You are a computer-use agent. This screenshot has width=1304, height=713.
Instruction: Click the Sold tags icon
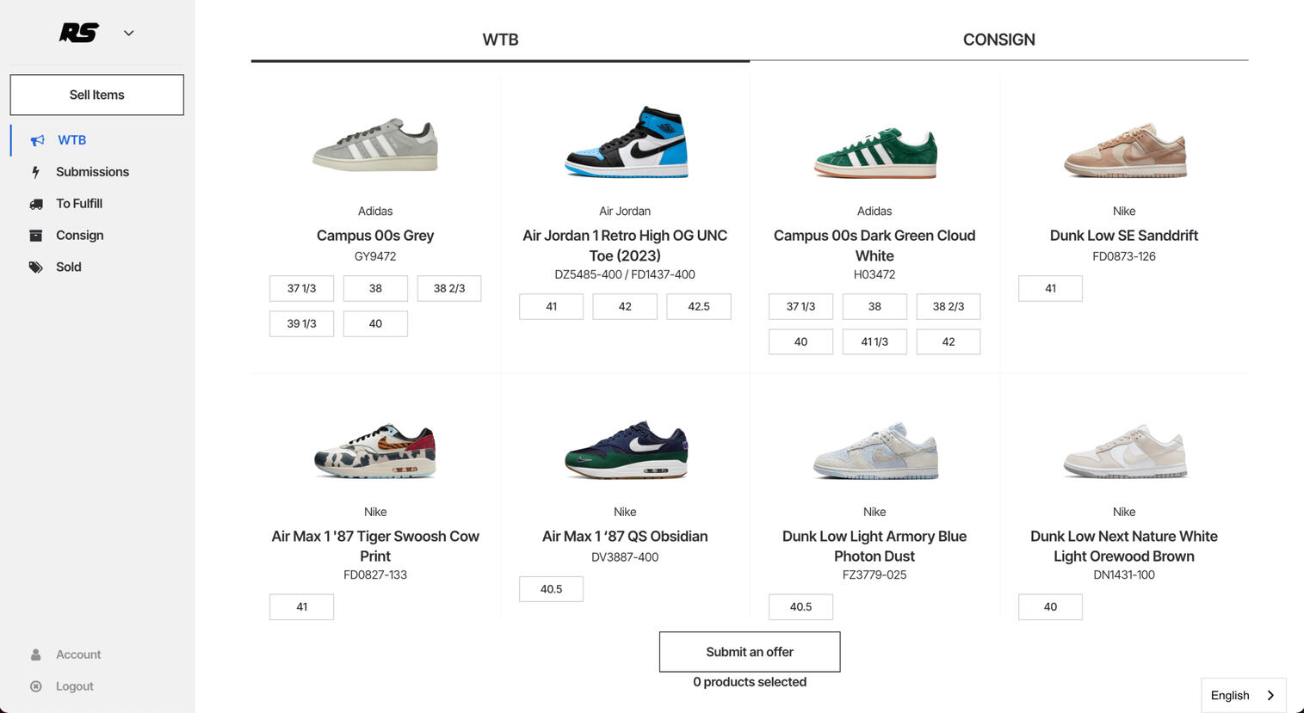(x=36, y=267)
